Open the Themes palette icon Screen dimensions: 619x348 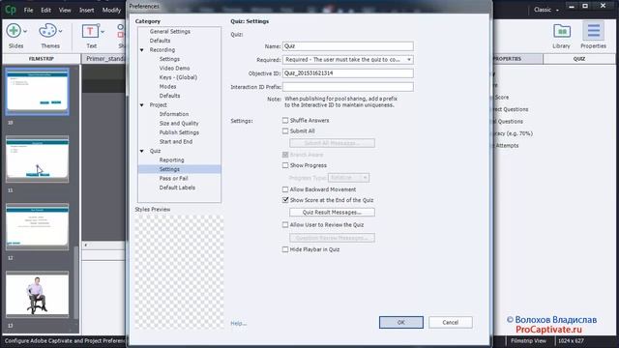click(47, 31)
